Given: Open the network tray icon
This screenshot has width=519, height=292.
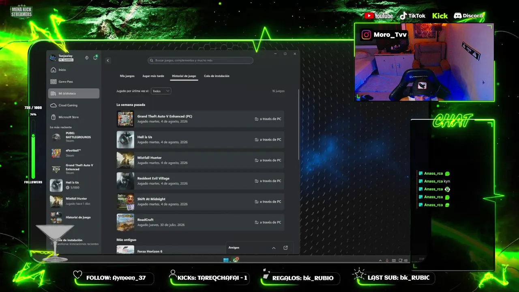Looking at the screenshot, I should [x=400, y=260].
